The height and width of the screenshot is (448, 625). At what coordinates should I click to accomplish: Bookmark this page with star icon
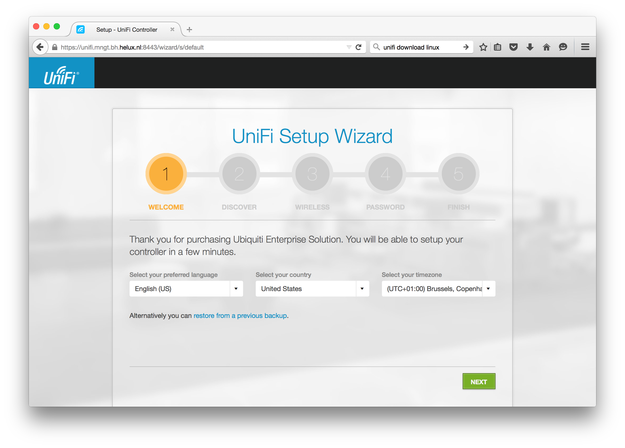tap(483, 47)
